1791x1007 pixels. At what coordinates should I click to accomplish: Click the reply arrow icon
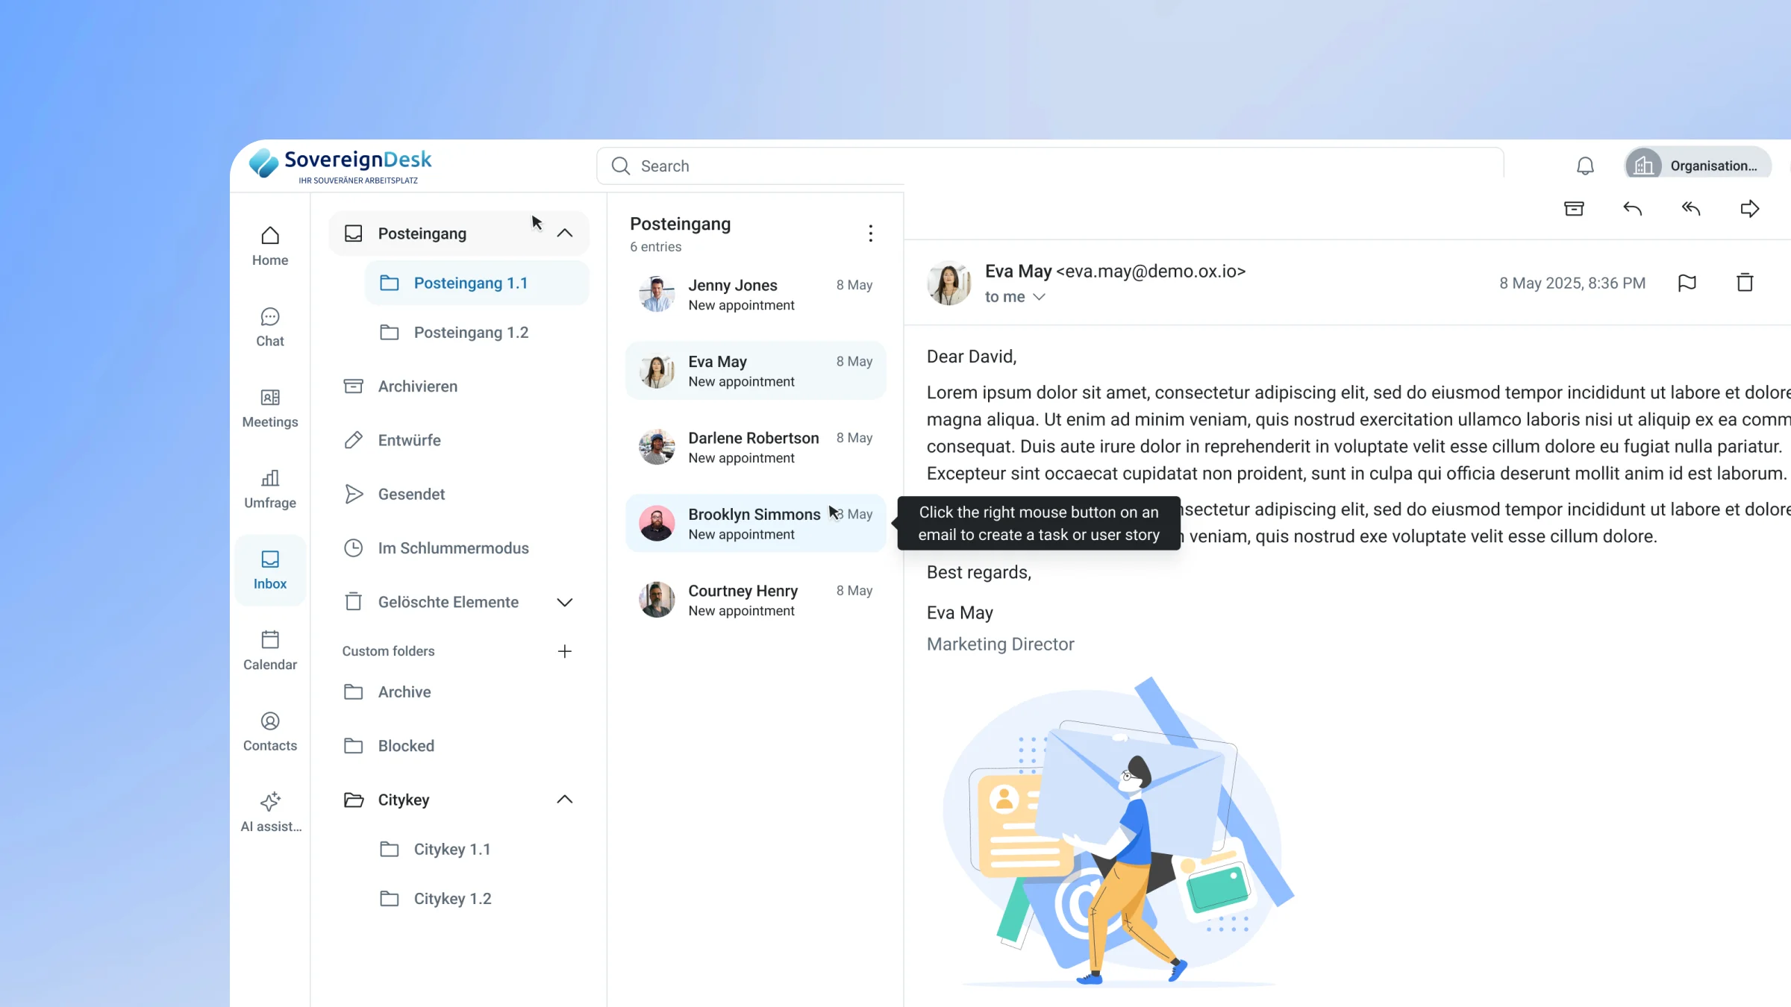click(1632, 209)
